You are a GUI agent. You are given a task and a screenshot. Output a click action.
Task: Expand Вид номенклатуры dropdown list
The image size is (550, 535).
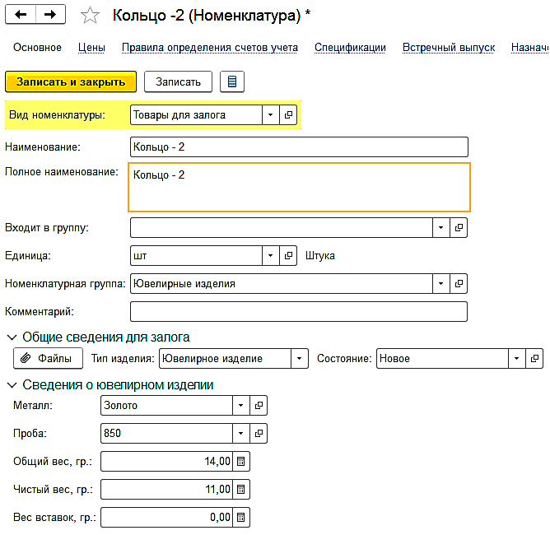pyautogui.click(x=271, y=115)
